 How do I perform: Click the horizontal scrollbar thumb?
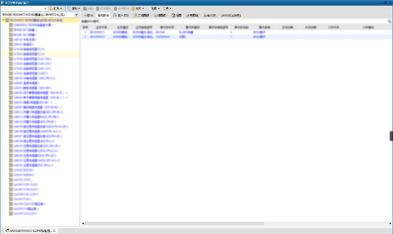pos(174,224)
